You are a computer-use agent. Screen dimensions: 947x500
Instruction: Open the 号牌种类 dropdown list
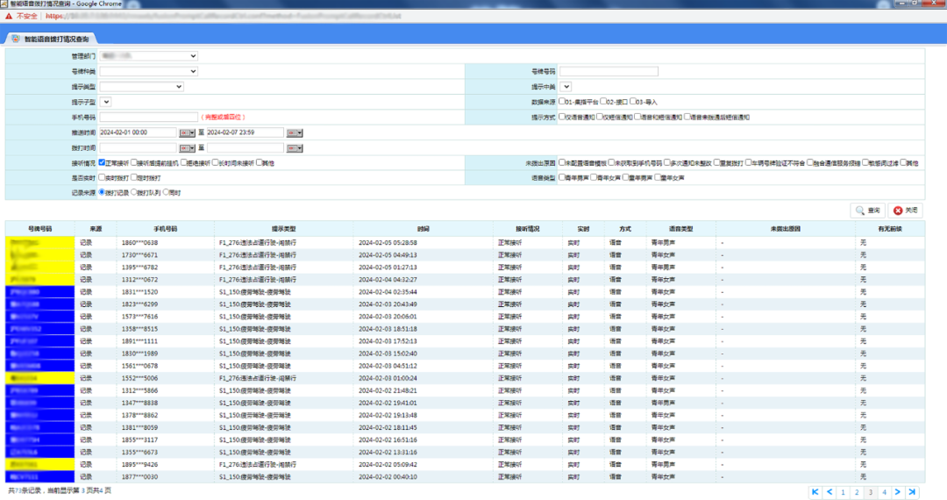(148, 71)
